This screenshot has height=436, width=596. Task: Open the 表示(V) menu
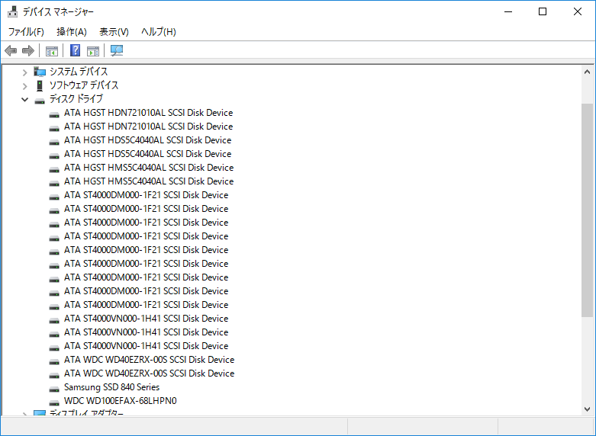(114, 32)
